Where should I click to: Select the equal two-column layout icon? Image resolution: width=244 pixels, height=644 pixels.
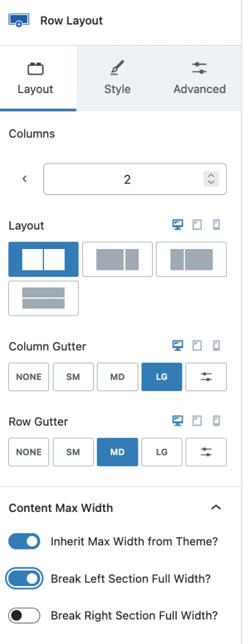tap(43, 259)
